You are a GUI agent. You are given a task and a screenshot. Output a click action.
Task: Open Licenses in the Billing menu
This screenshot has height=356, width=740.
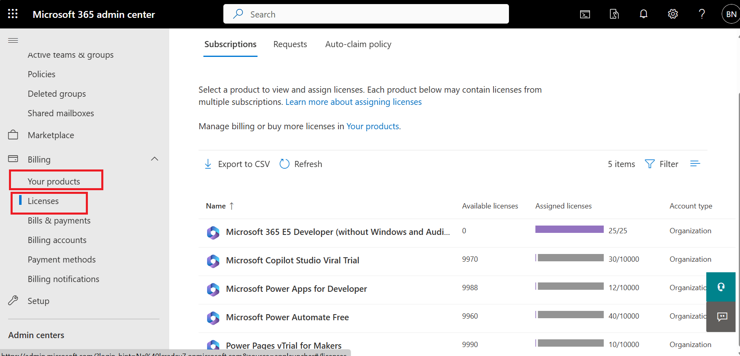click(43, 201)
